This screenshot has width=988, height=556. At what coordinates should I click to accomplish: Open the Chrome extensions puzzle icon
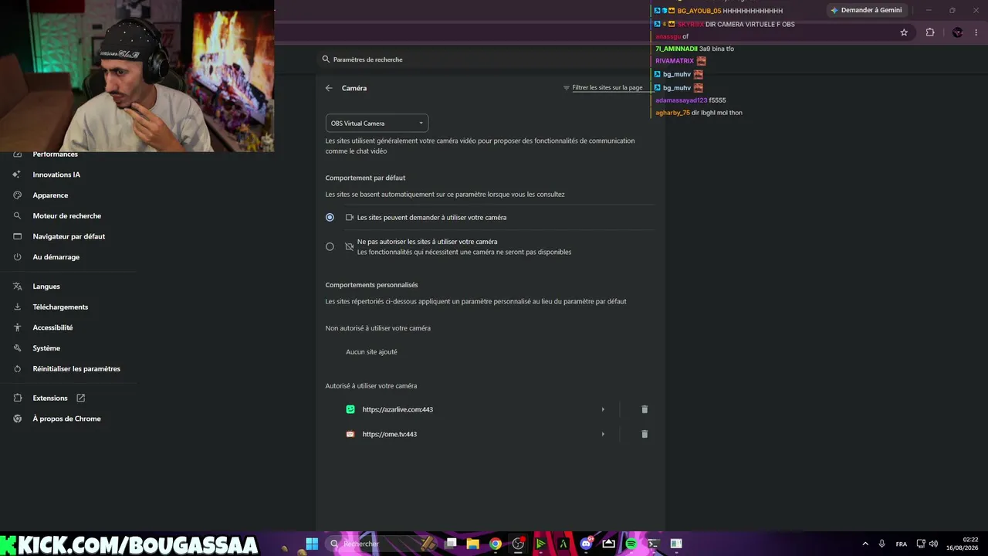point(930,32)
